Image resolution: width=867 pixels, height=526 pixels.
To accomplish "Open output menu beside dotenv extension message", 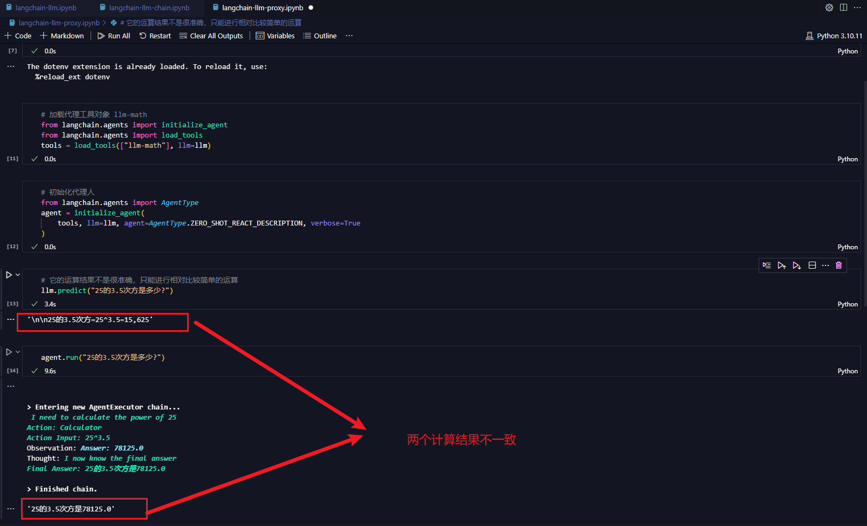I will pos(11,66).
